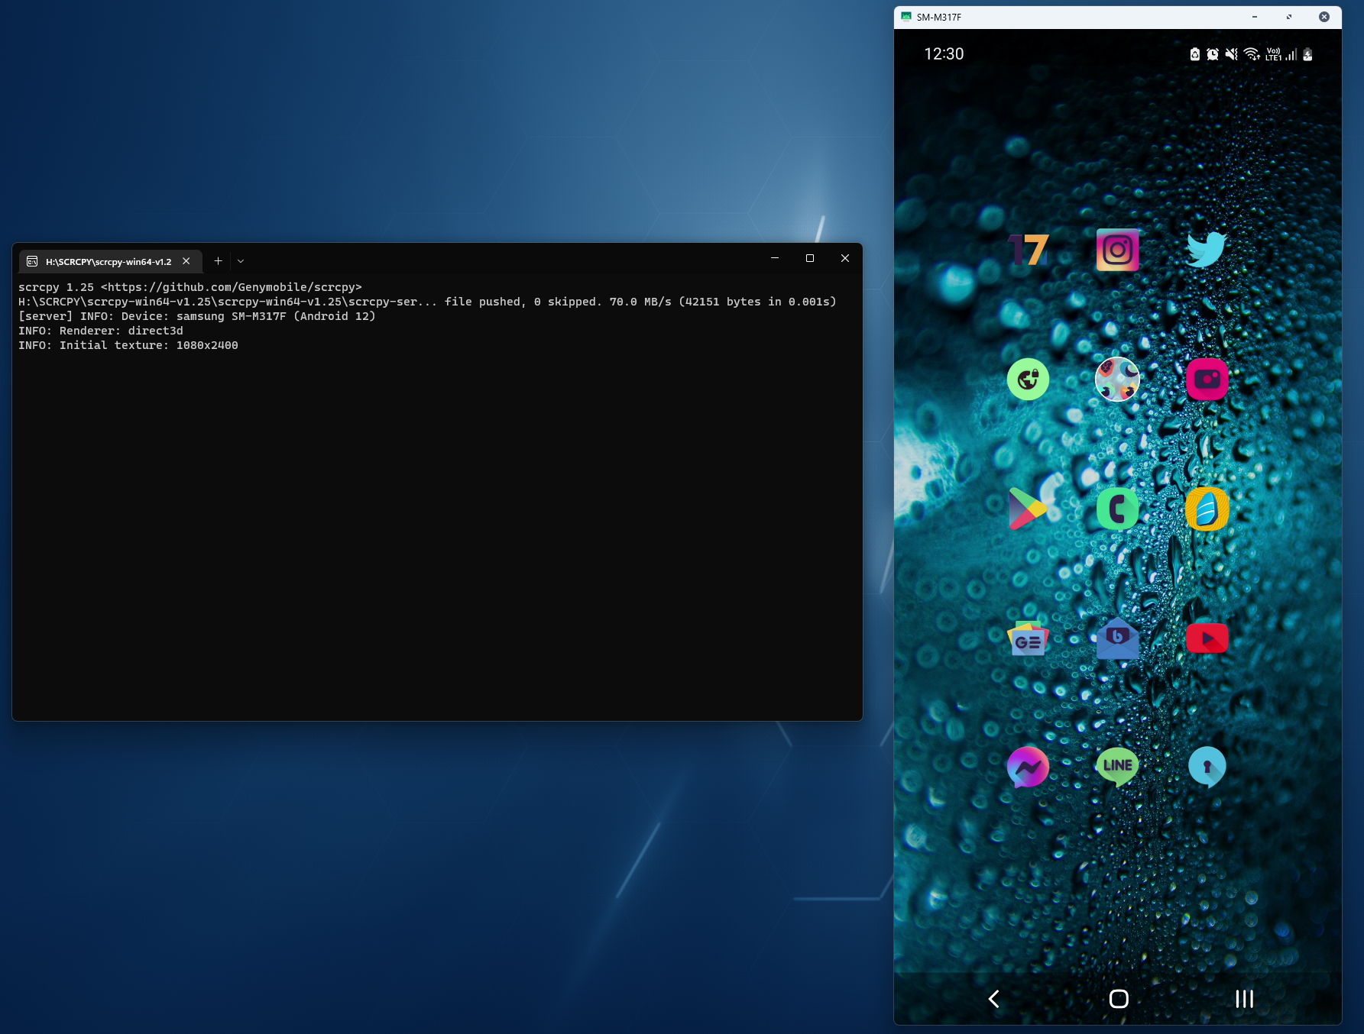The height and width of the screenshot is (1034, 1364).
Task: Click the battery icon in phone status bar
Action: (1307, 54)
